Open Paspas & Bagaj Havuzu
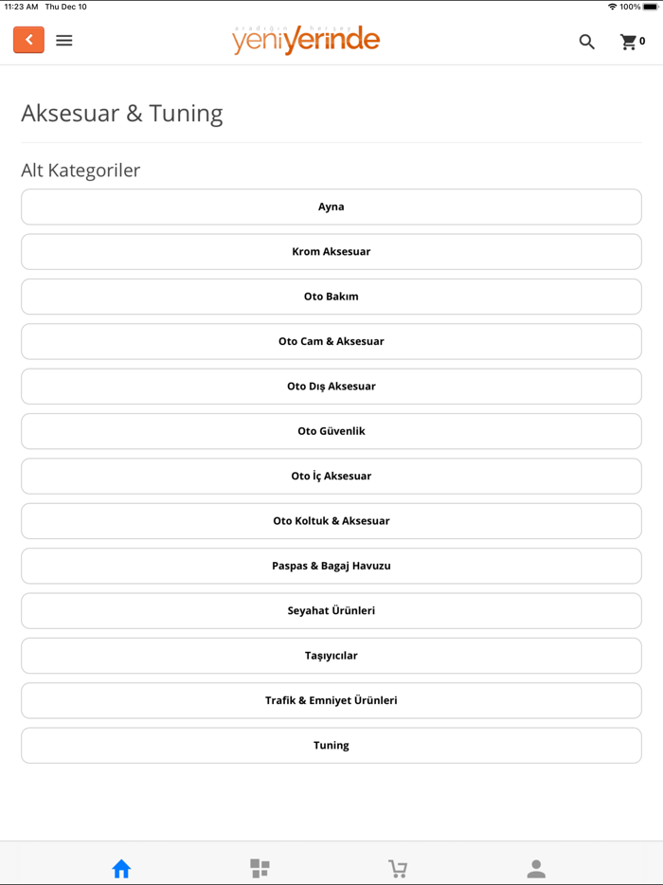This screenshot has width=663, height=885. coord(331,566)
